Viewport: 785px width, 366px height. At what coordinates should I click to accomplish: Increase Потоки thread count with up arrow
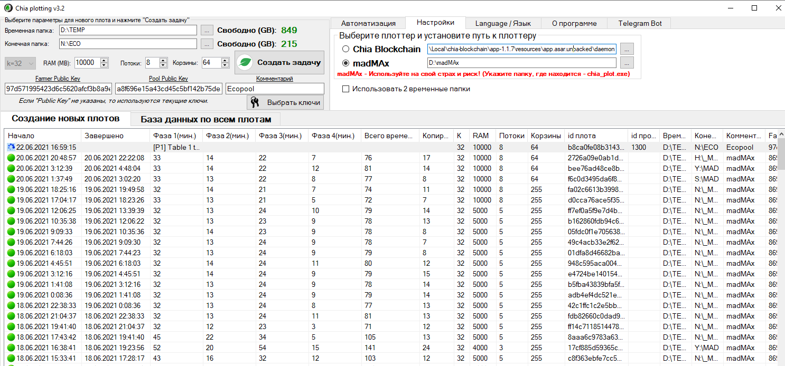pyautogui.click(x=163, y=60)
